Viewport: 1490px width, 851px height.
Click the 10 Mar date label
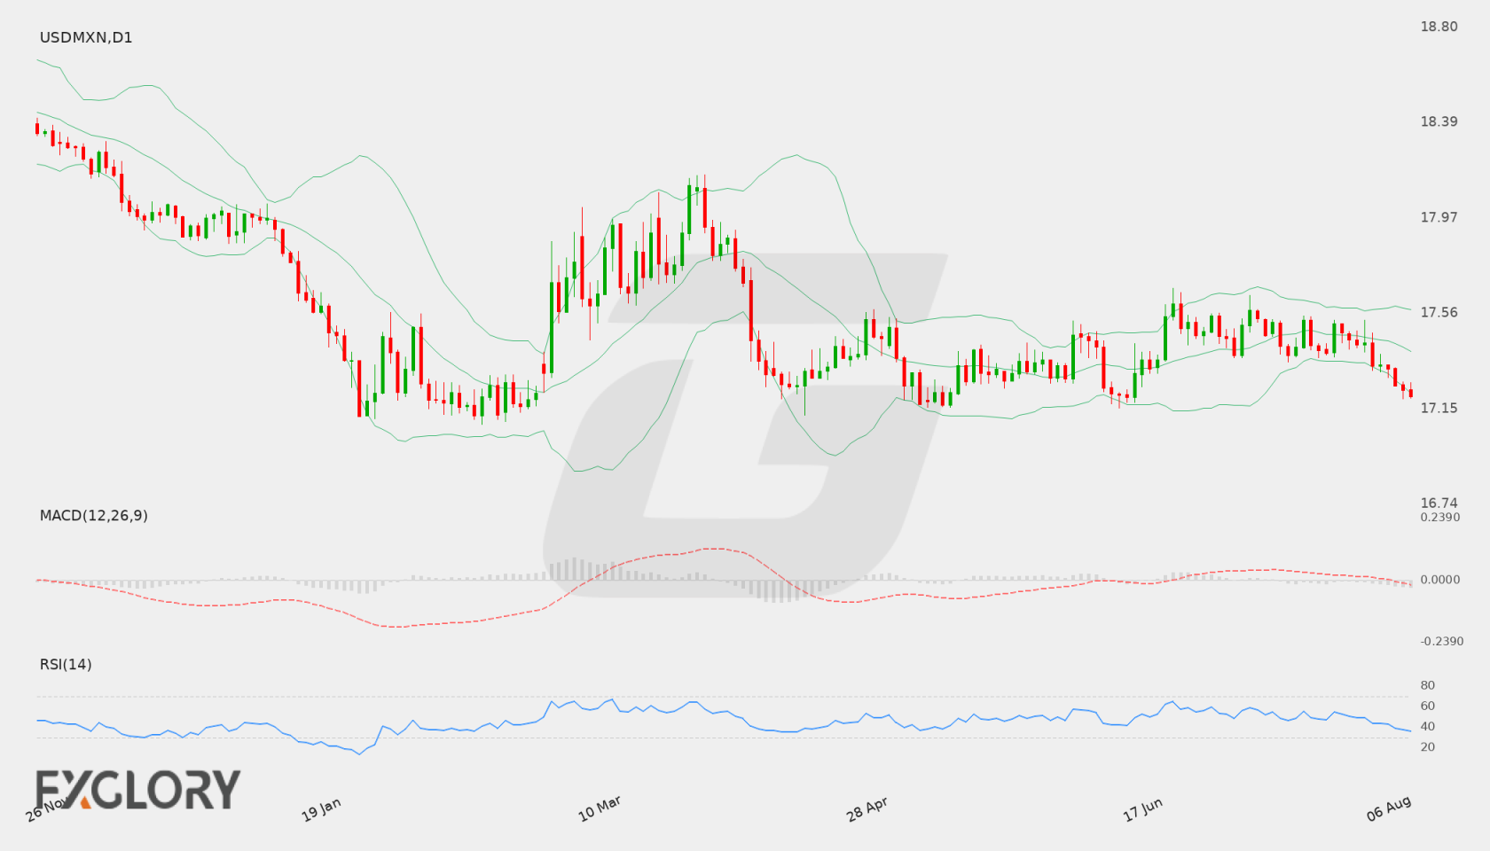pos(600,808)
